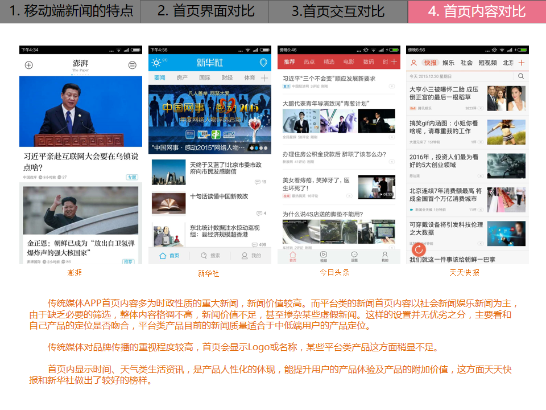Click the 澎湃 caption under first screenshot
The width and height of the screenshot is (546, 410).
(75, 273)
